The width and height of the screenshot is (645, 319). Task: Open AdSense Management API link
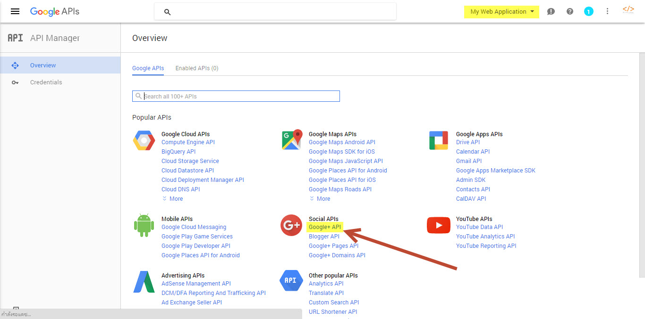point(196,284)
